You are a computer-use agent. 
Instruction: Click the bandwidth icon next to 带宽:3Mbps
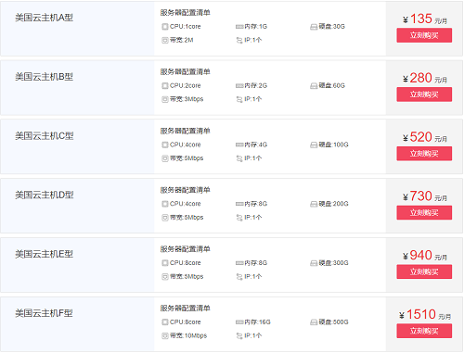(x=165, y=99)
